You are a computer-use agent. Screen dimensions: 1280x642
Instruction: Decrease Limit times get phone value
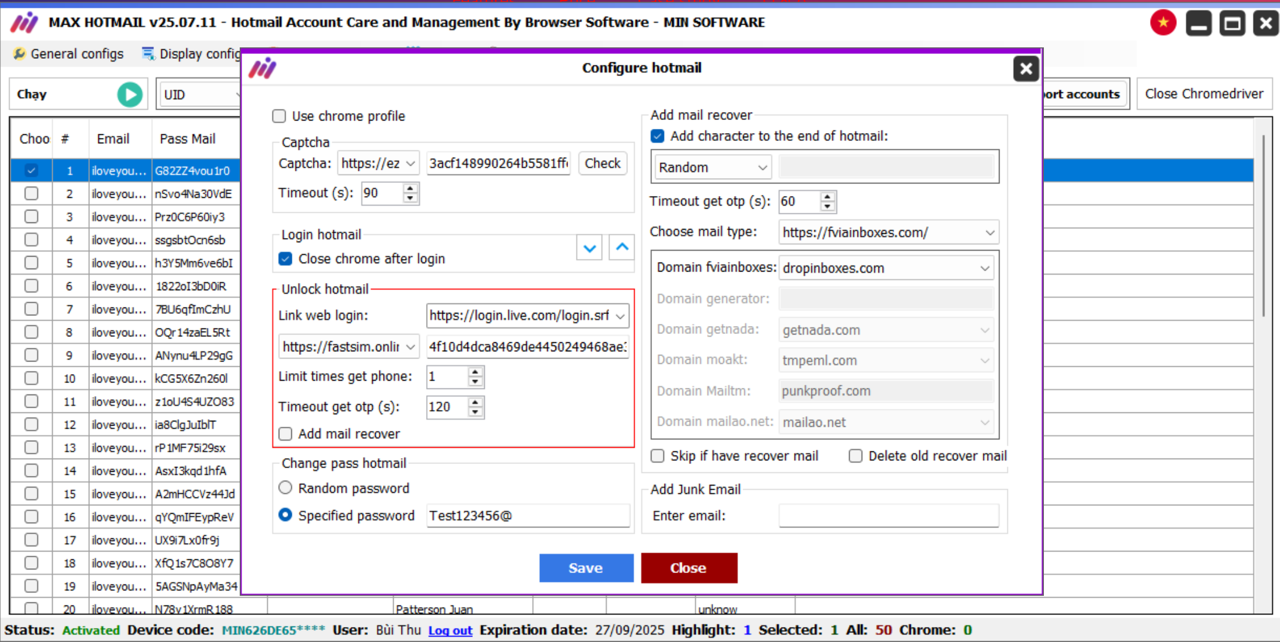tap(475, 382)
